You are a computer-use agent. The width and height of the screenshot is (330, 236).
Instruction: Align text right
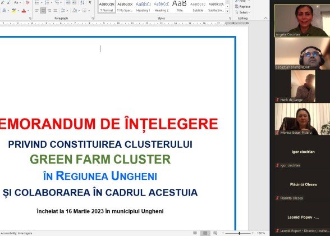(x=49, y=10)
